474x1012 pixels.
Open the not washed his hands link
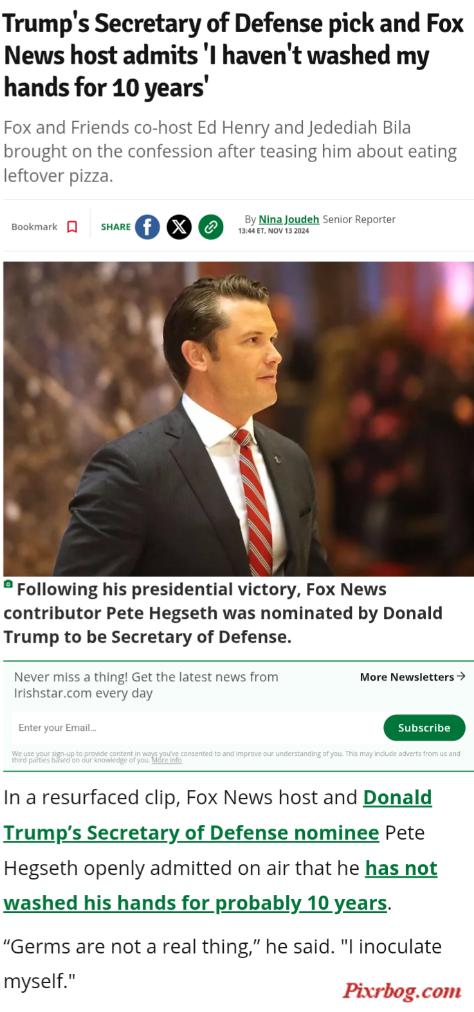221,886
